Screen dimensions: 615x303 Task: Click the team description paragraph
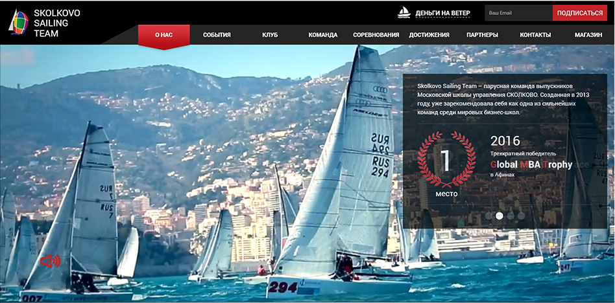pyautogui.click(x=503, y=99)
